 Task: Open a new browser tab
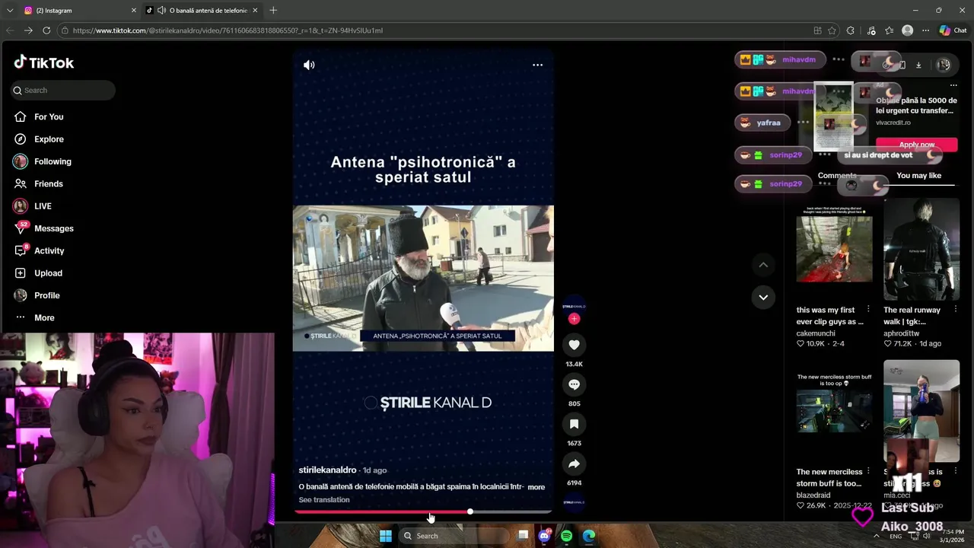tap(273, 11)
